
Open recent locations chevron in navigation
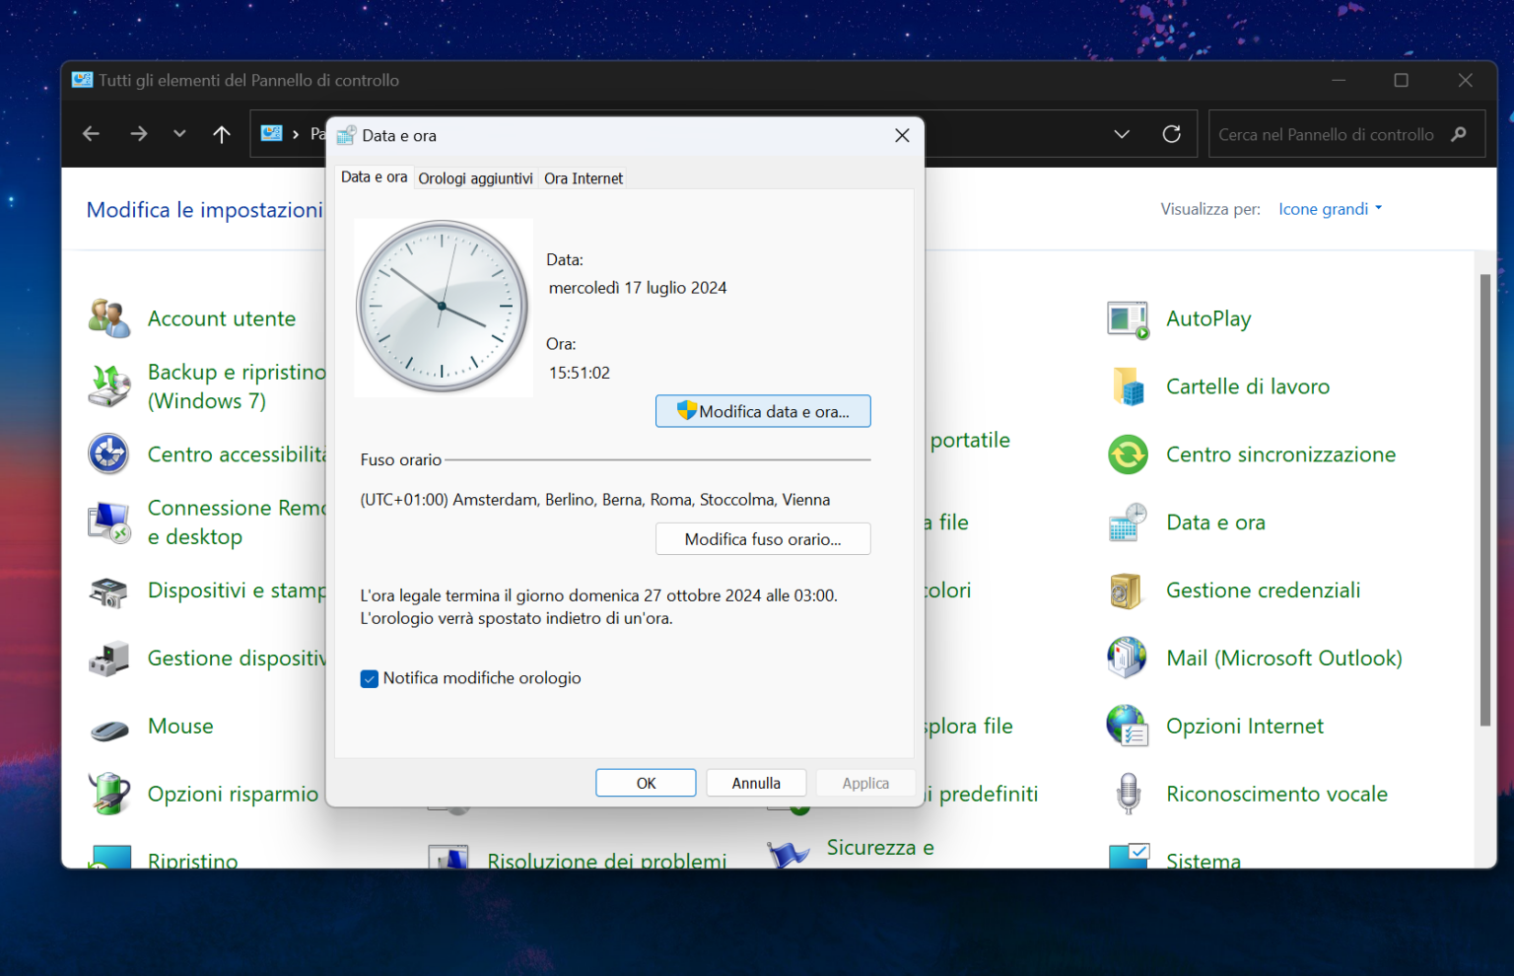pyautogui.click(x=179, y=134)
